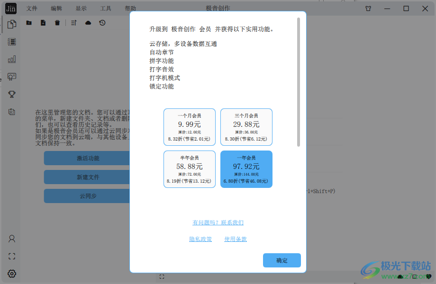436x284 pixels.
Task: Open the trophy achievements icon
Action: (x=12, y=94)
